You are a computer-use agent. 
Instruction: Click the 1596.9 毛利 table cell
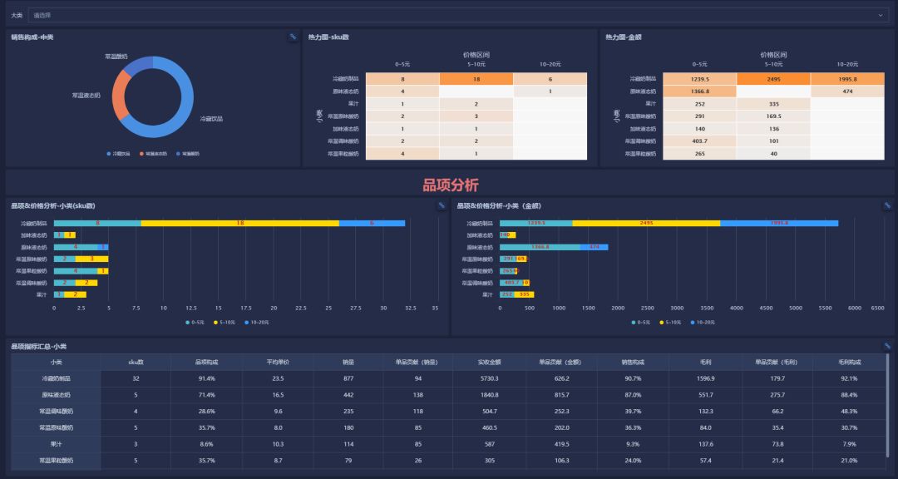[705, 378]
